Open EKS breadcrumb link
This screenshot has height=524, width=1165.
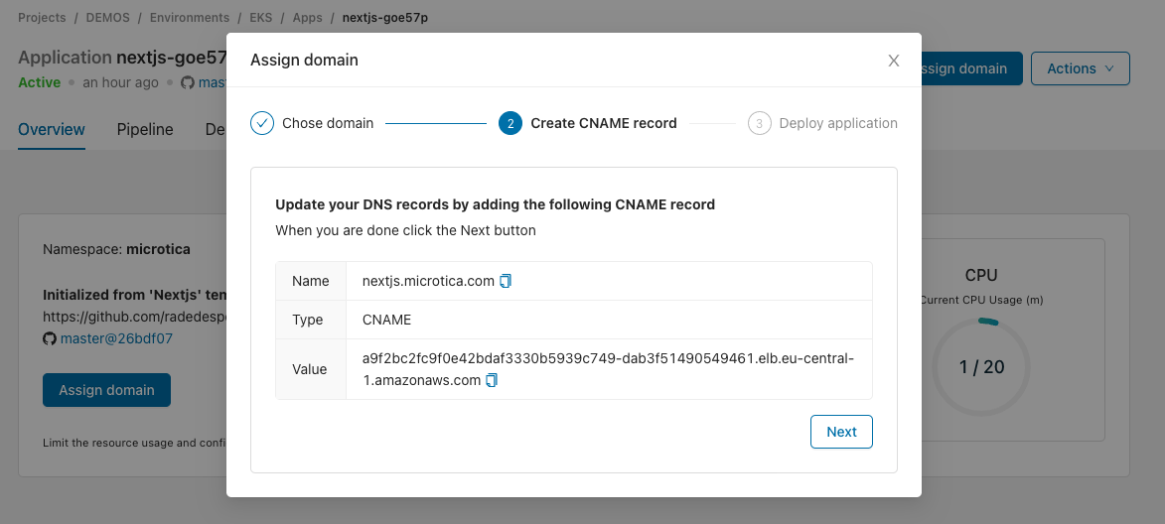tap(261, 17)
